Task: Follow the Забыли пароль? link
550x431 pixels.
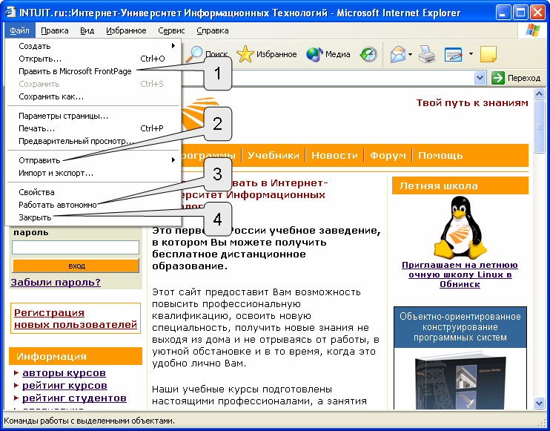Action: click(56, 282)
